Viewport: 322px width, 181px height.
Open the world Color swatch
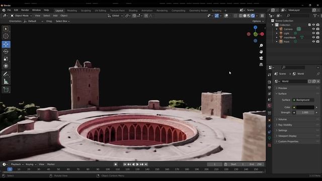click(x=305, y=107)
